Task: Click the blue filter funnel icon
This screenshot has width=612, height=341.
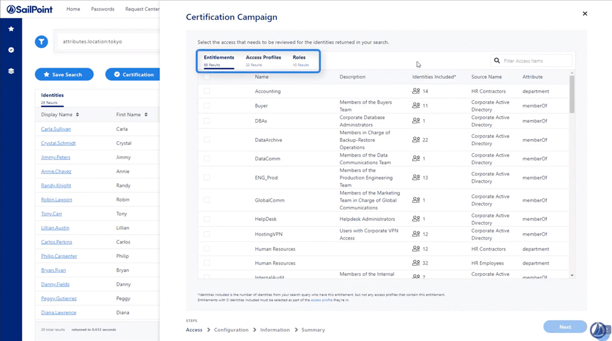Action: coord(41,42)
